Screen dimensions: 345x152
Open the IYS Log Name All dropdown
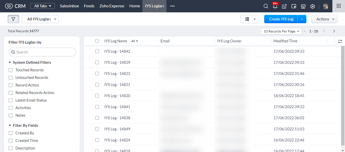(x=135, y=41)
